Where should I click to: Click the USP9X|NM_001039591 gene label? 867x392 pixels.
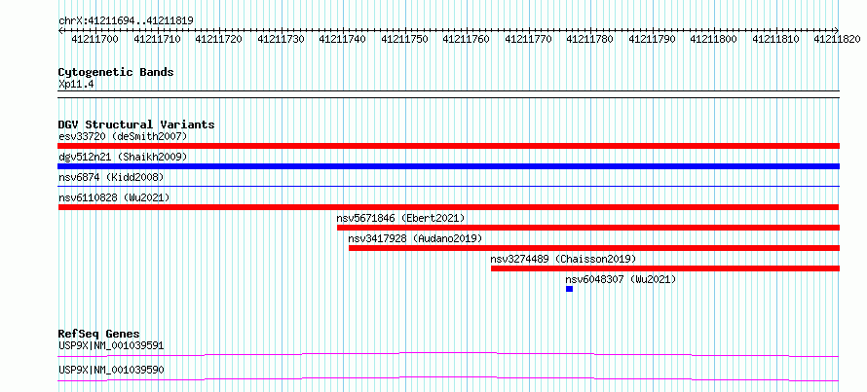pyautogui.click(x=111, y=346)
